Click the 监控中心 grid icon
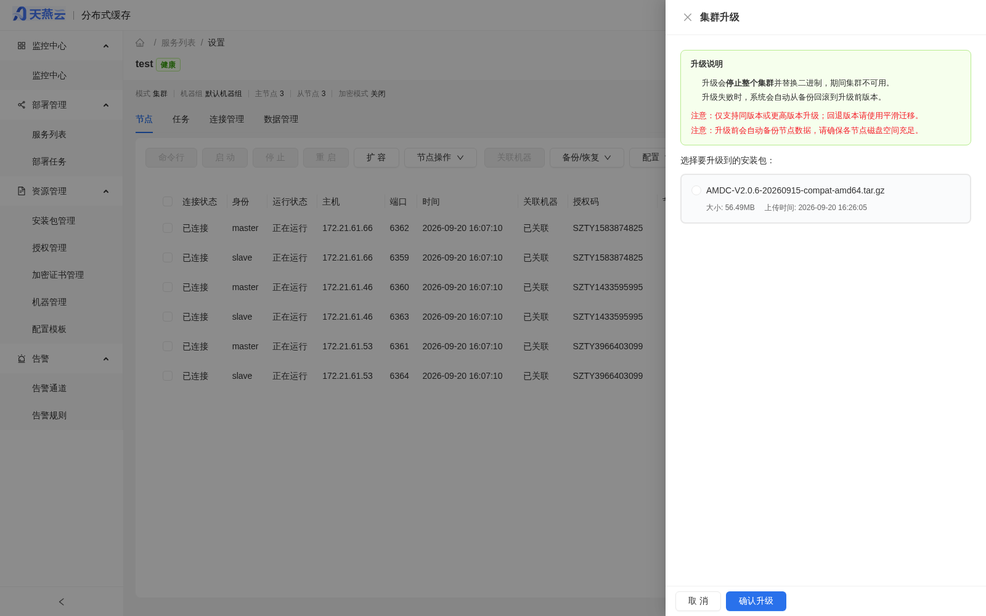 (x=22, y=46)
